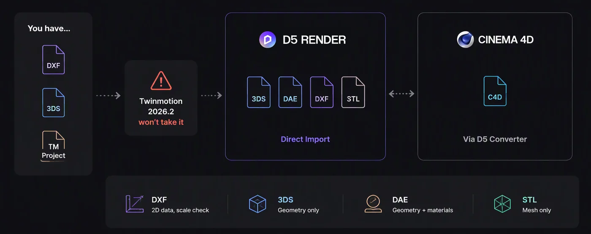Click the "CINEMA 4D" title text
This screenshot has height=234, width=591.
(x=506, y=40)
